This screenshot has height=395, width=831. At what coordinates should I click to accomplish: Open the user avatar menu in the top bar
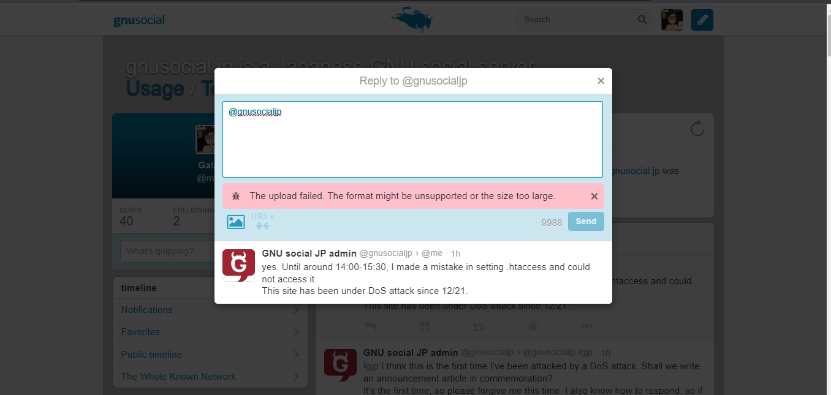(x=672, y=20)
